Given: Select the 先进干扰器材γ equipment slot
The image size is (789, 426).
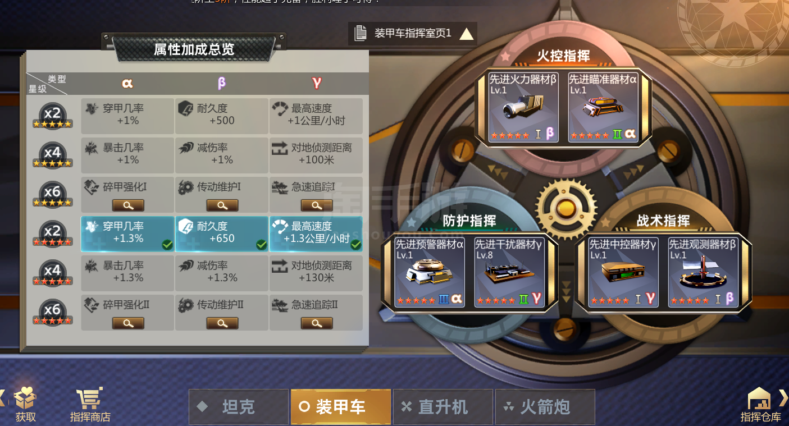Looking at the screenshot, I should [x=510, y=272].
